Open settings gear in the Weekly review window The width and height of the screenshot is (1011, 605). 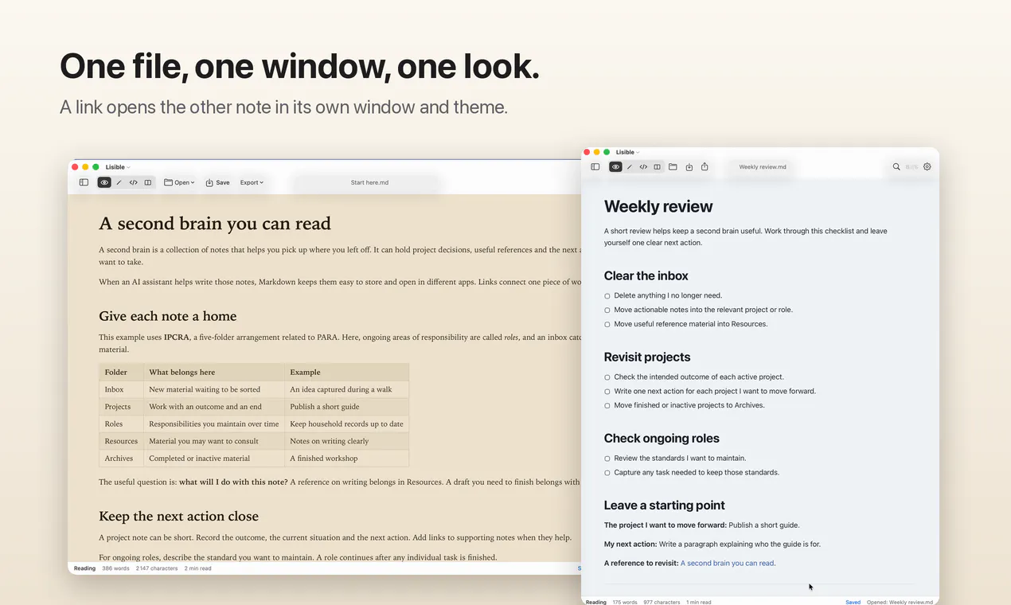click(x=927, y=167)
